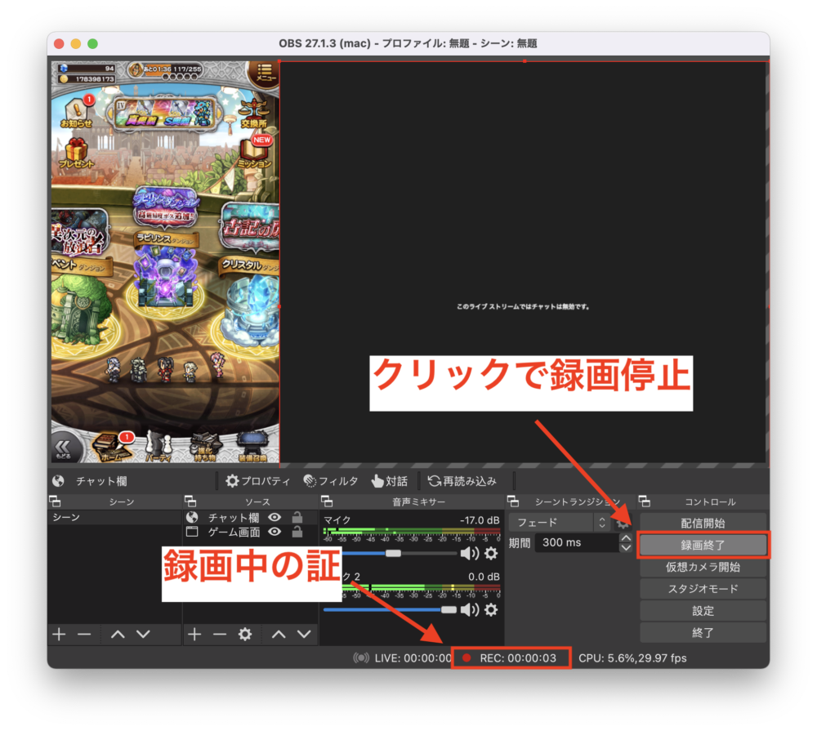The image size is (817, 731).
Task: Open プロパティ for the selected source
Action: click(x=257, y=480)
